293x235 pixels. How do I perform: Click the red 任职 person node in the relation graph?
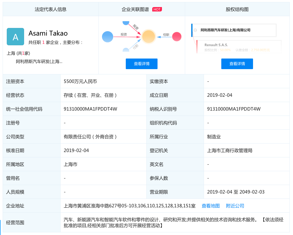176,36
